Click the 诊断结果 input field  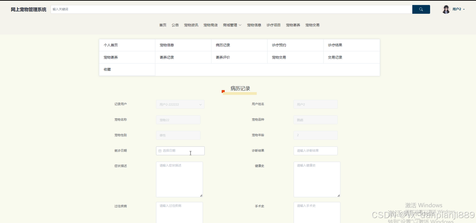click(x=315, y=151)
